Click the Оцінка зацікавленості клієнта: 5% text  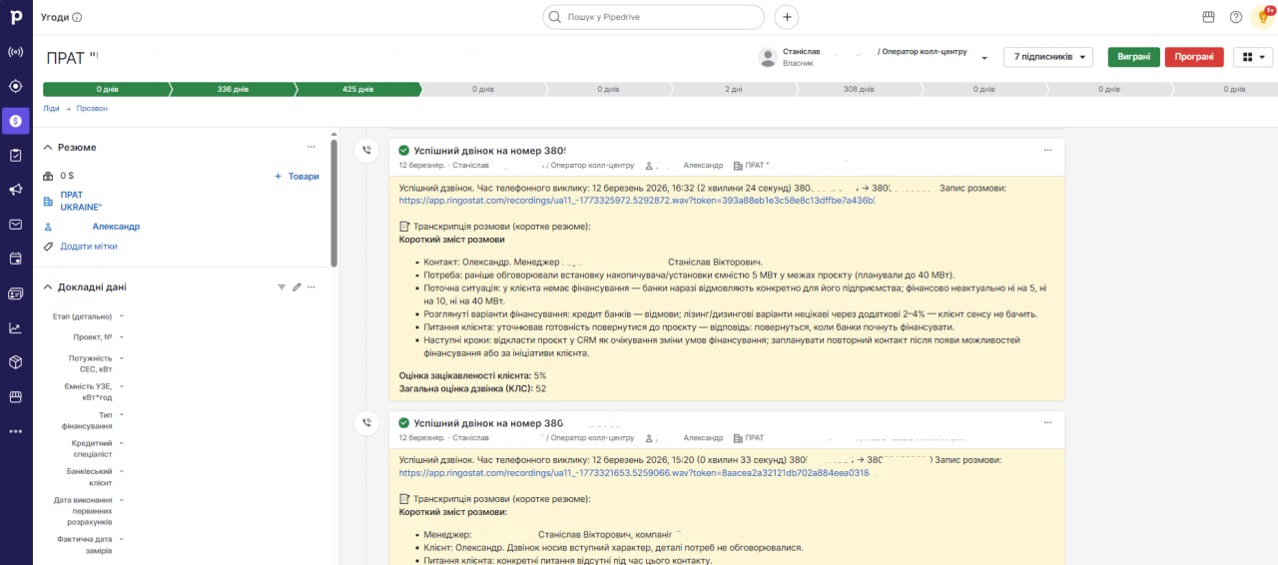(x=472, y=375)
